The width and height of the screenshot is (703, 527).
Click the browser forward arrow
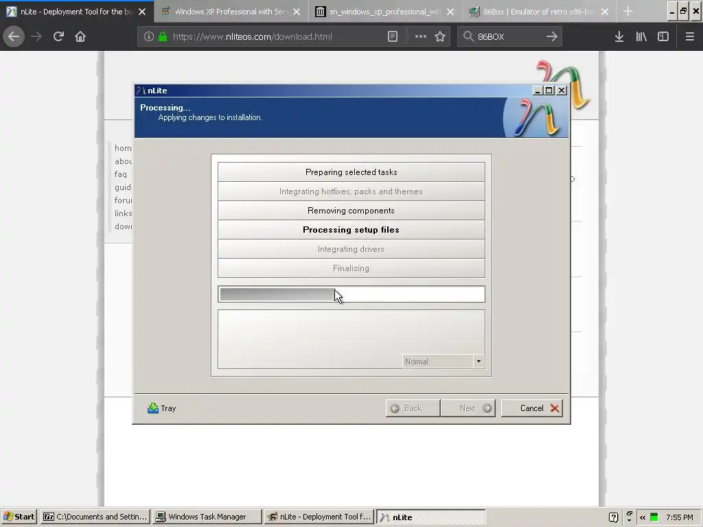coord(36,37)
